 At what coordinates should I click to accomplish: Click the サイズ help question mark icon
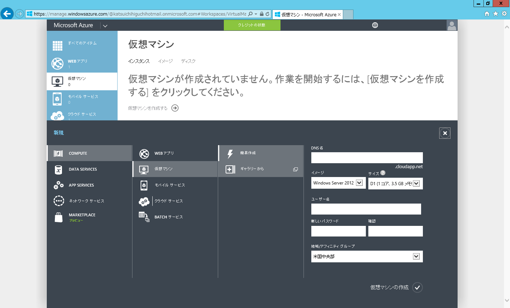[x=383, y=173]
